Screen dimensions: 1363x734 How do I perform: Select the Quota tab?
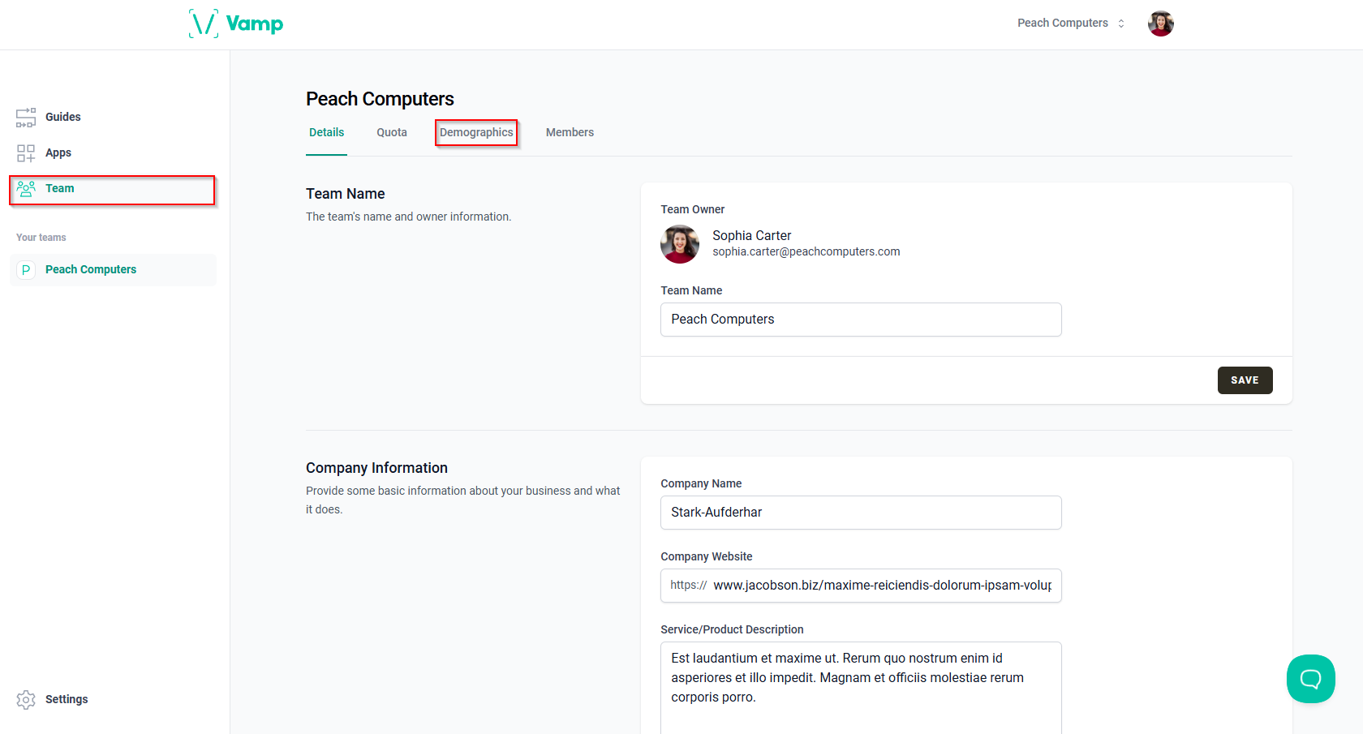(392, 132)
